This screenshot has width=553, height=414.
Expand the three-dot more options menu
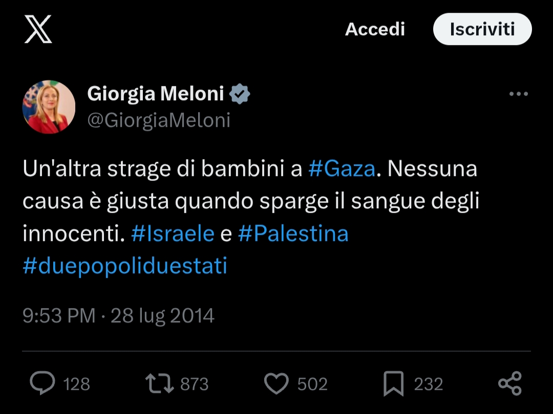[x=518, y=94]
